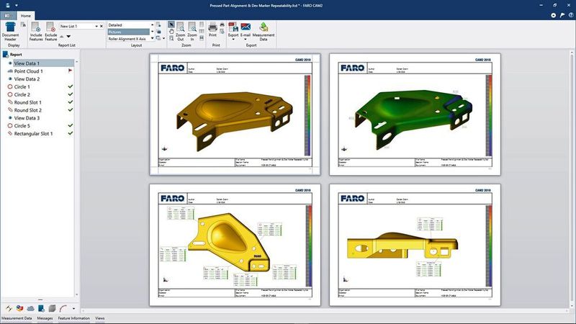This screenshot has height=324, width=576.
Task: Toggle green check for Circle 5
Action: pos(70,125)
